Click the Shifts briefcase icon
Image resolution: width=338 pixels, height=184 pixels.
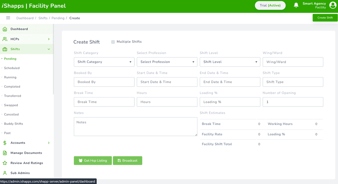5,49
